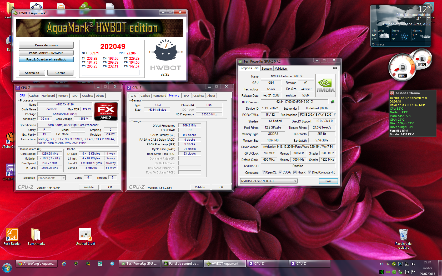442x276 pixels.
Task: Open the volume speaker tray icon
Action: 413,264
